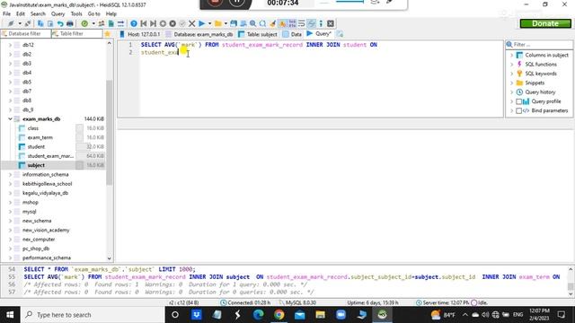Click the close query tab toolbar icon

click(x=331, y=23)
